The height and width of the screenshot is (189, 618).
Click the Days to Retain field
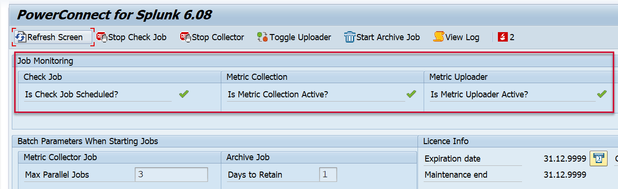[x=328, y=175]
